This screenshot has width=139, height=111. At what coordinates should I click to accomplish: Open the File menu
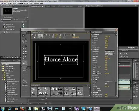2,3
